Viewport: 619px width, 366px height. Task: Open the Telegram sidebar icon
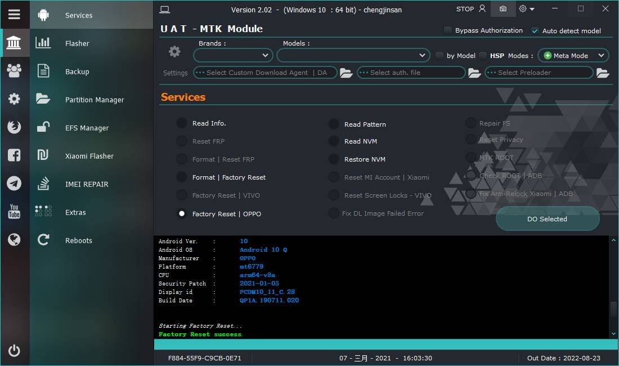click(14, 183)
